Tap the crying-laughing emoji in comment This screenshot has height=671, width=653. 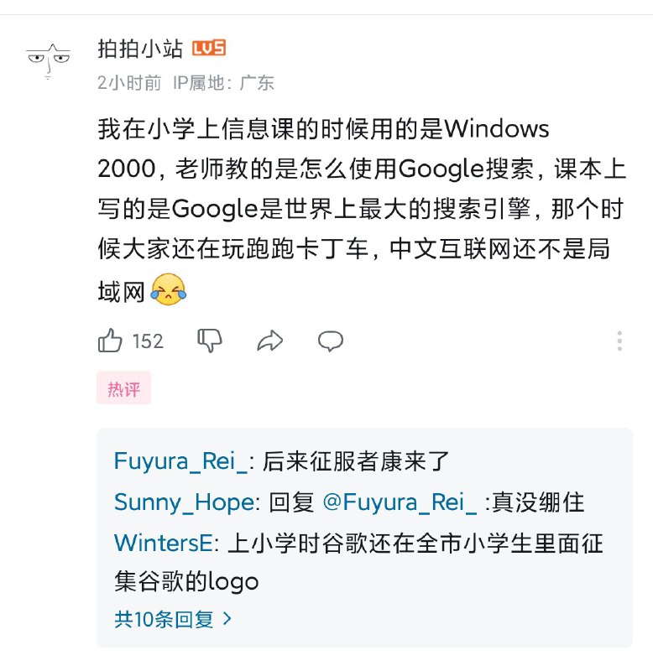(x=168, y=289)
